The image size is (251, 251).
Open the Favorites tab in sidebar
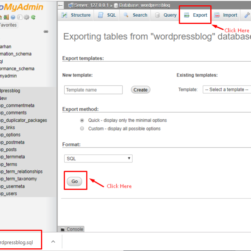tap(8, 25)
